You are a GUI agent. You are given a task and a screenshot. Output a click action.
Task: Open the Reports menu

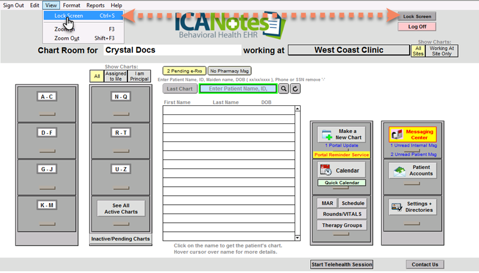95,5
